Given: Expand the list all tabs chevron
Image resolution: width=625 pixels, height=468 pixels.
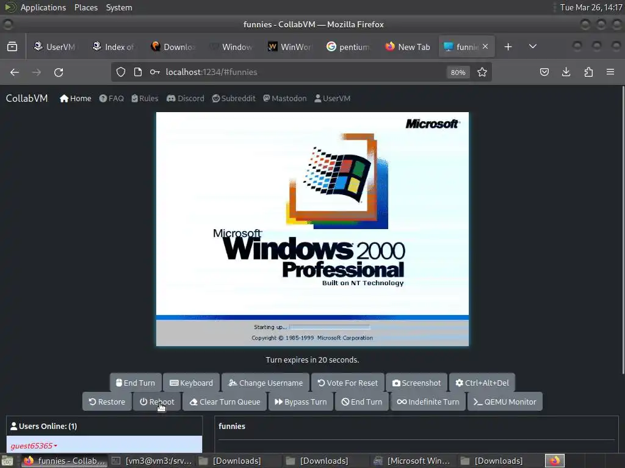Looking at the screenshot, I should [x=532, y=46].
